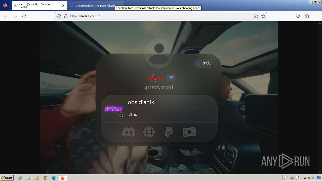The width and height of the screenshot is (322, 181).
Task: Click the idle status indicator circle
Action: click(121, 115)
